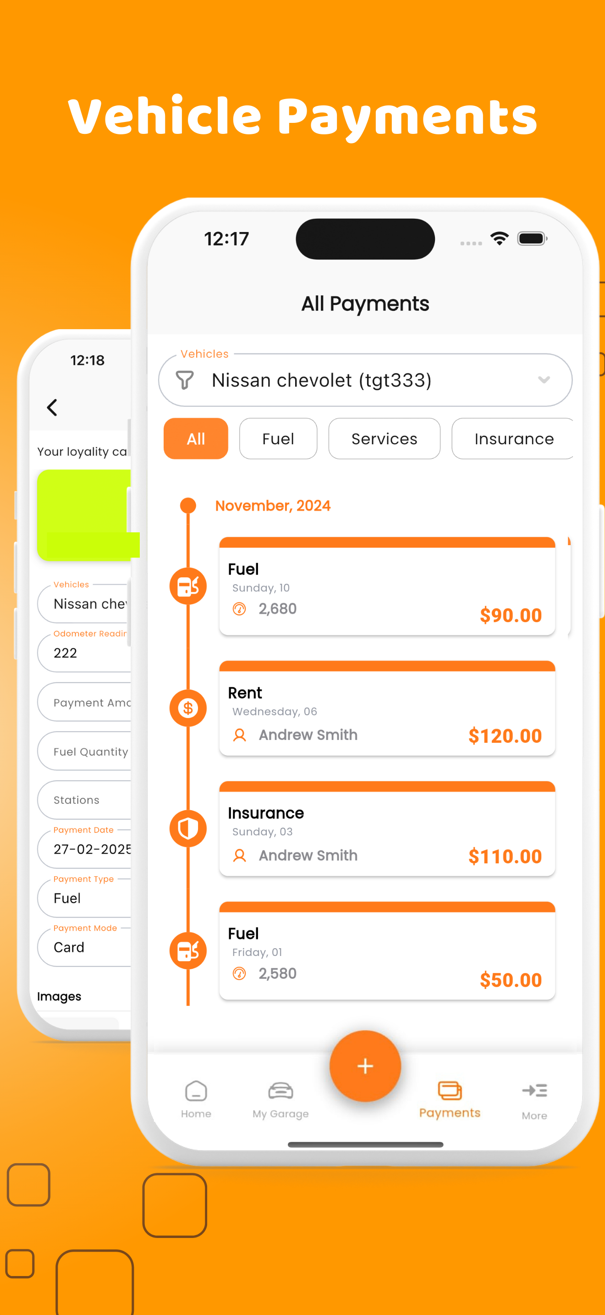Click the dollar Rent timeline icon
Screen dimensions: 605x1315
coord(188,707)
